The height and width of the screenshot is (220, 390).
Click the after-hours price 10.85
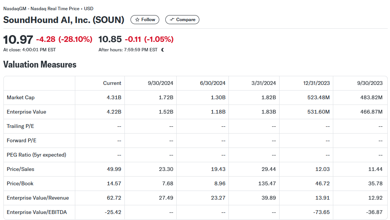click(110, 39)
